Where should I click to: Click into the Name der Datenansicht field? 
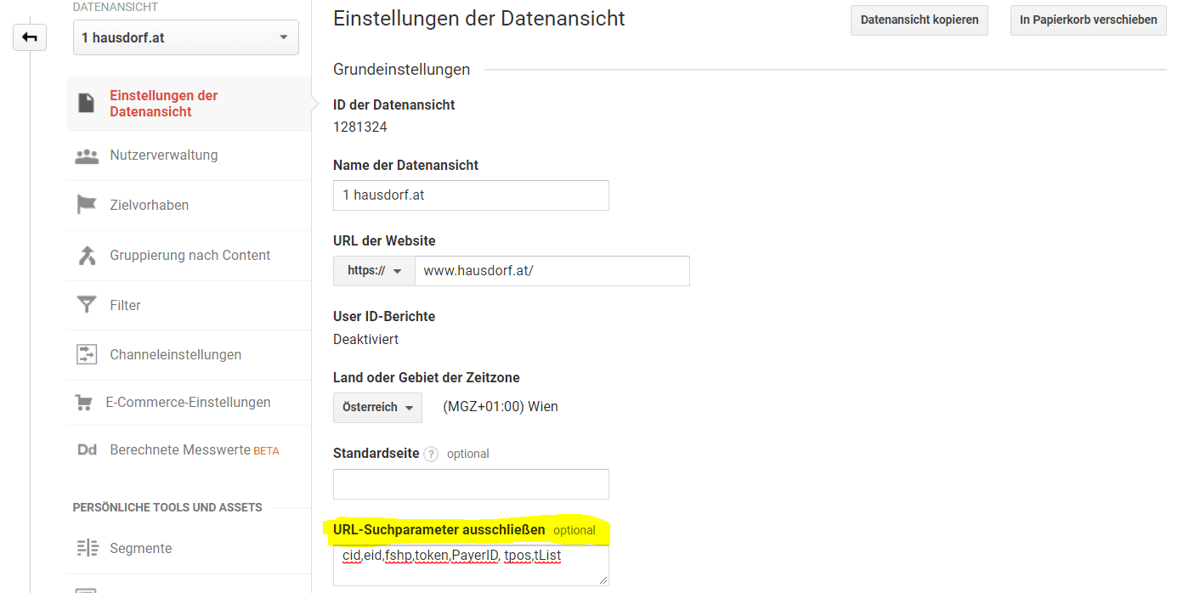pos(471,195)
